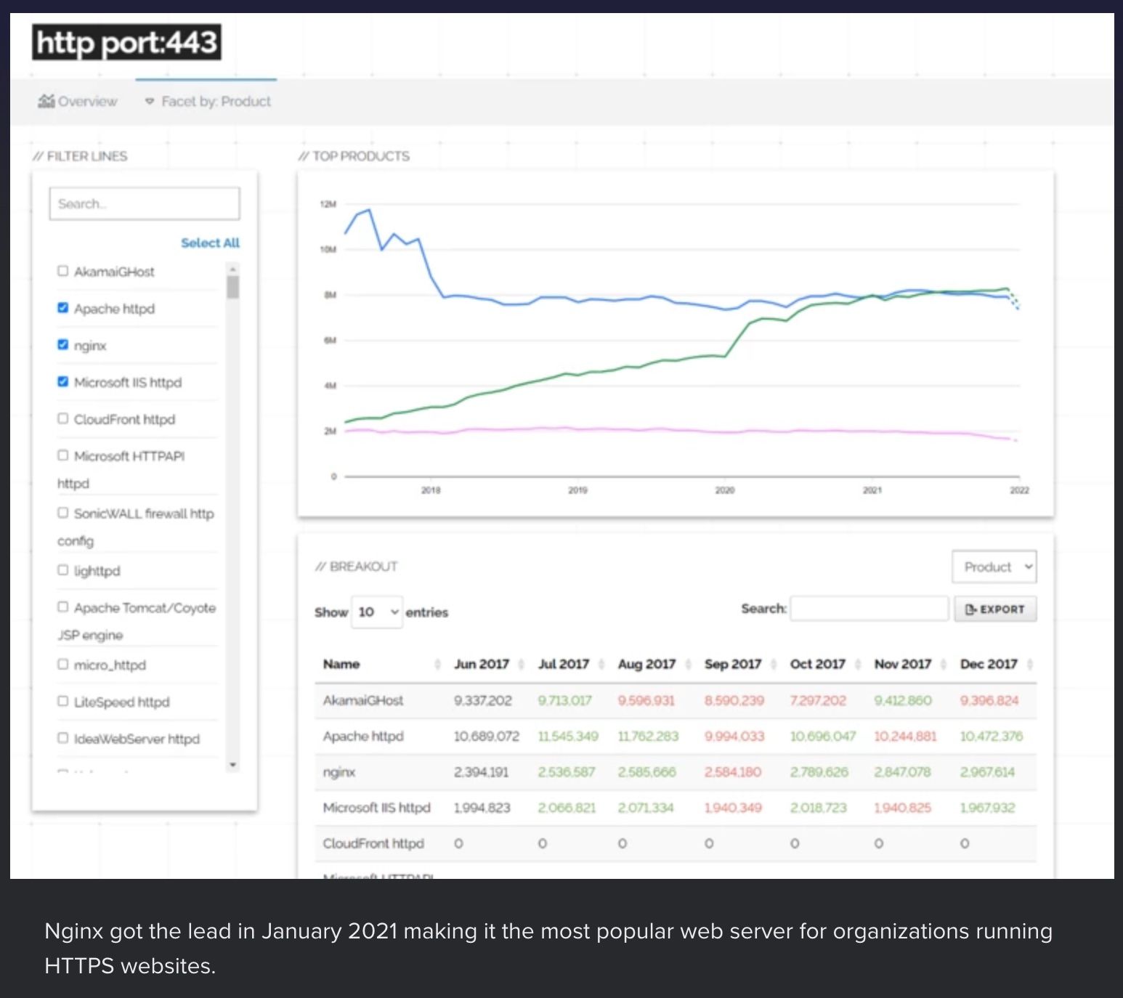Click the http port:443 query title

pos(126,42)
